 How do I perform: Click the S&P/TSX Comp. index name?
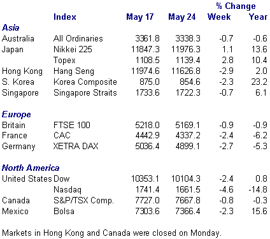coord(83,201)
